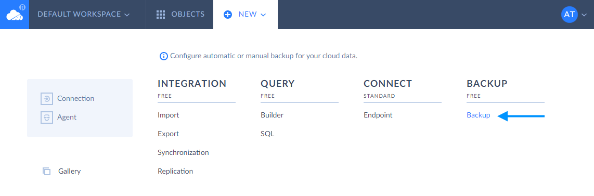Click the INTEGRATION heading
The height and width of the screenshot is (196, 594).
[192, 84]
